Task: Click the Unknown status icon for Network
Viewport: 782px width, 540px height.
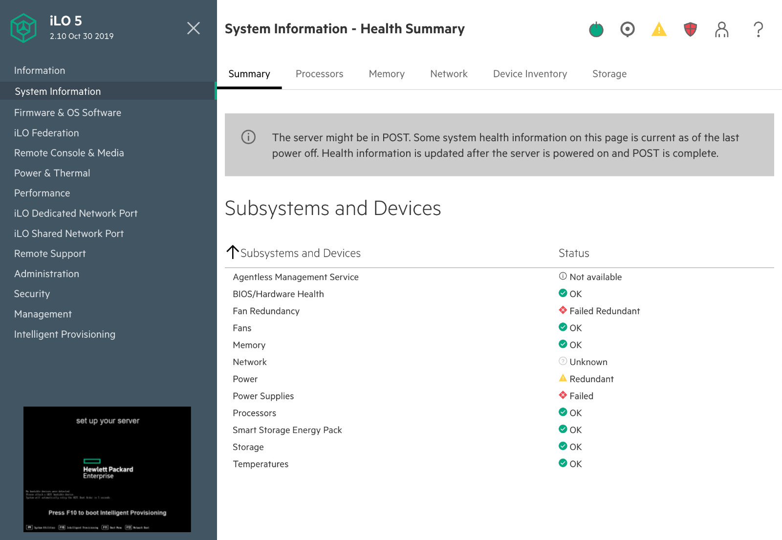Action: click(563, 361)
